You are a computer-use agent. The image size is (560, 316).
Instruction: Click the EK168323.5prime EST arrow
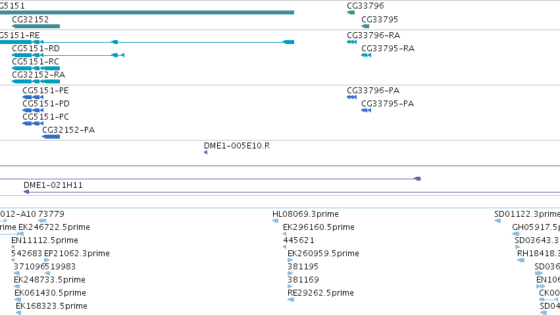pyautogui.click(x=18, y=313)
